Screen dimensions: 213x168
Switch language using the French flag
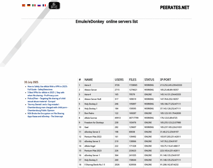coord(44,5)
